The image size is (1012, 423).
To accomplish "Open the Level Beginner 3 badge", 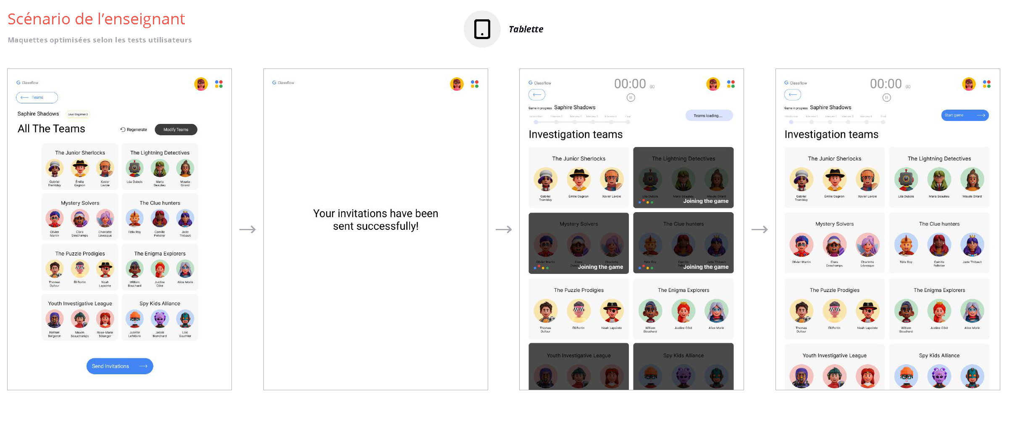I will coord(78,114).
